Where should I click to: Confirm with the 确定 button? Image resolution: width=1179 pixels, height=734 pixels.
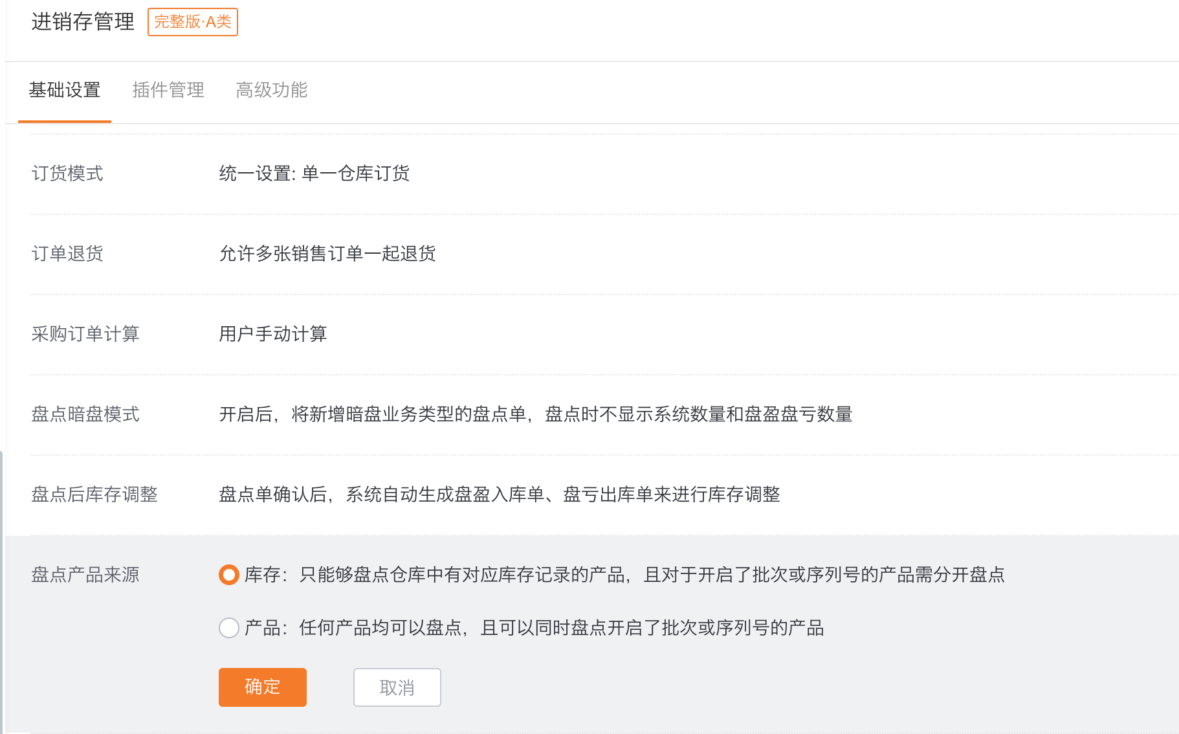pyautogui.click(x=262, y=687)
